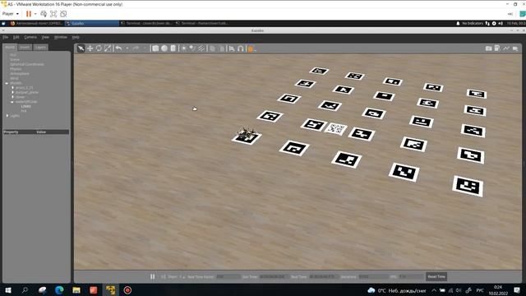Step the simulation forward once
The image size is (526, 296).
[x=164, y=276]
